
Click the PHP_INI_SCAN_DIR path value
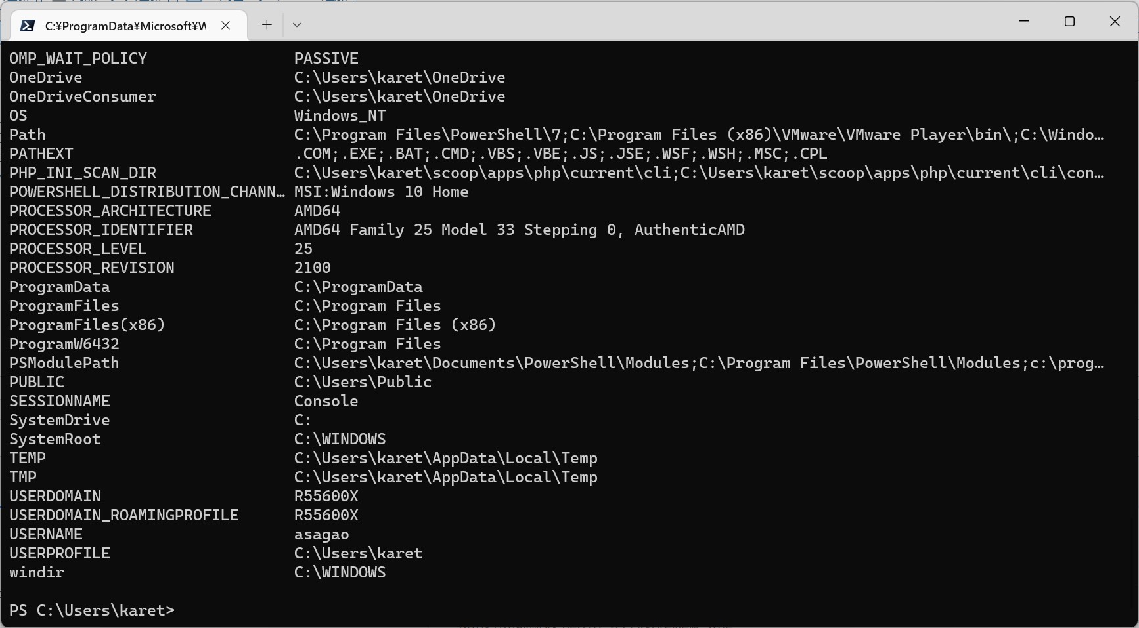(x=699, y=173)
